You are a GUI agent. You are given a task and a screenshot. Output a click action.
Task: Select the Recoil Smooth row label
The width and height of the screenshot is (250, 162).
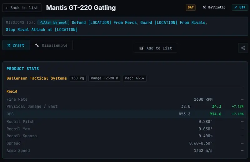click(22, 136)
